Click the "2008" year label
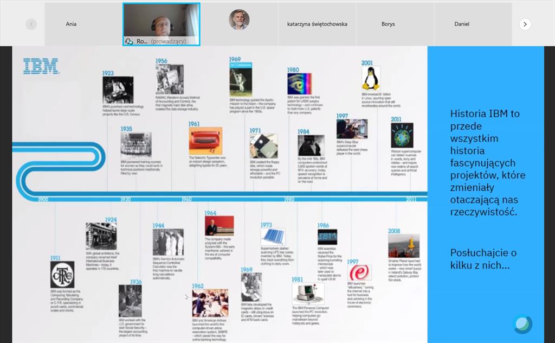The width and height of the screenshot is (555, 343). pos(394,231)
